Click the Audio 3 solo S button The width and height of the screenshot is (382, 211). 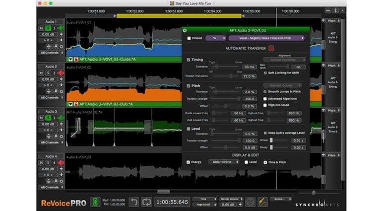[48, 118]
